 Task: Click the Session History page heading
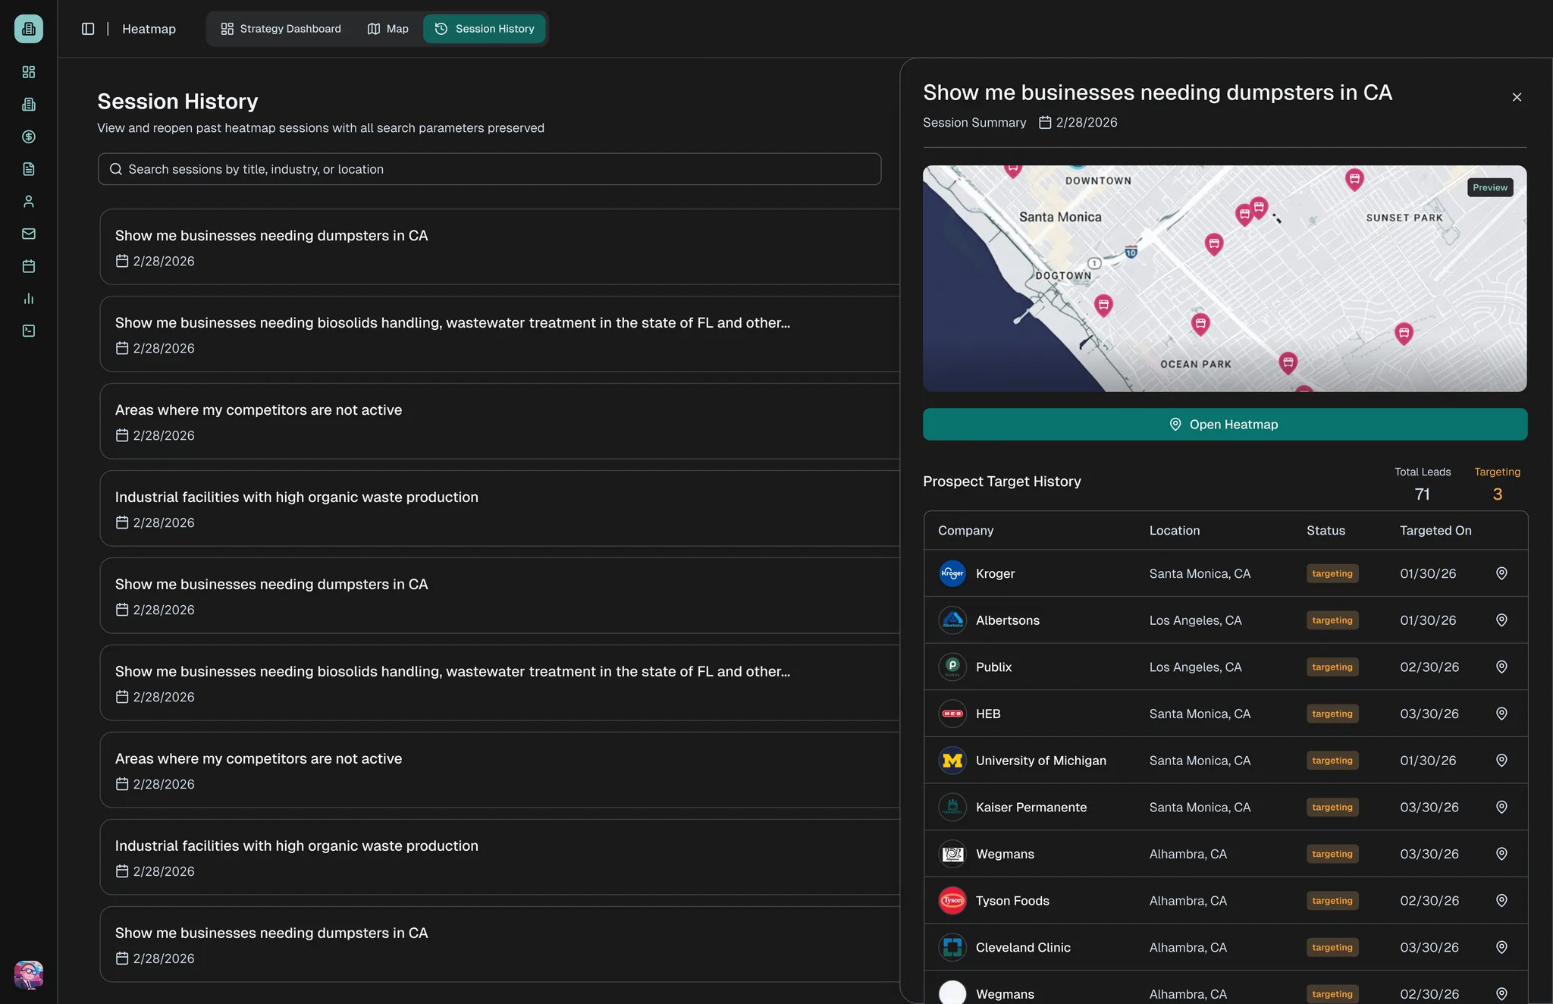177,102
